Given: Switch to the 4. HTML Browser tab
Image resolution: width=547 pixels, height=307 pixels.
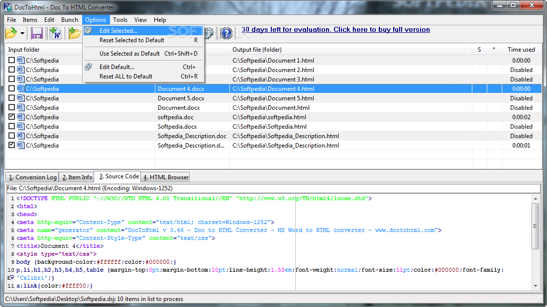Looking at the screenshot, I should (x=166, y=177).
